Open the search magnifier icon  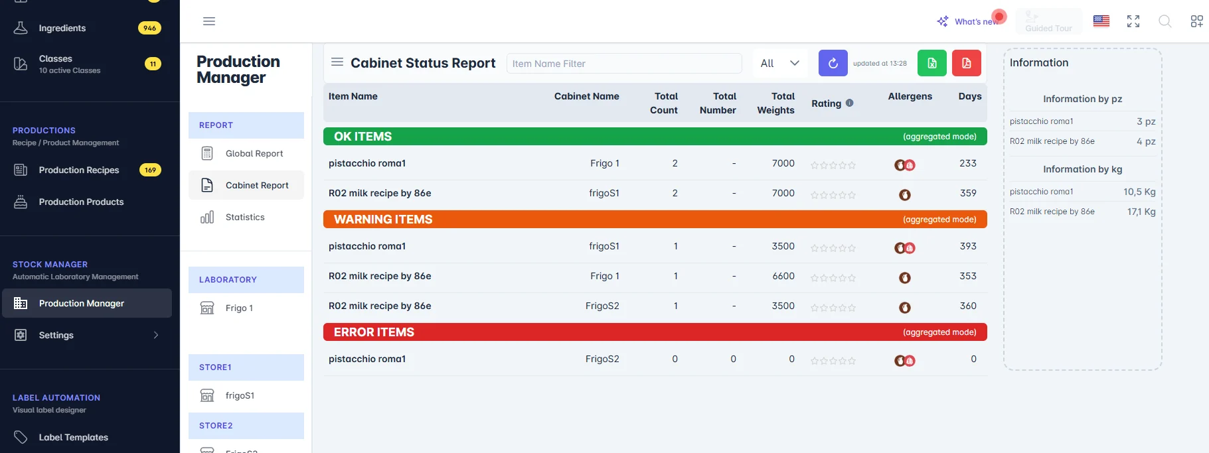[x=1165, y=21]
